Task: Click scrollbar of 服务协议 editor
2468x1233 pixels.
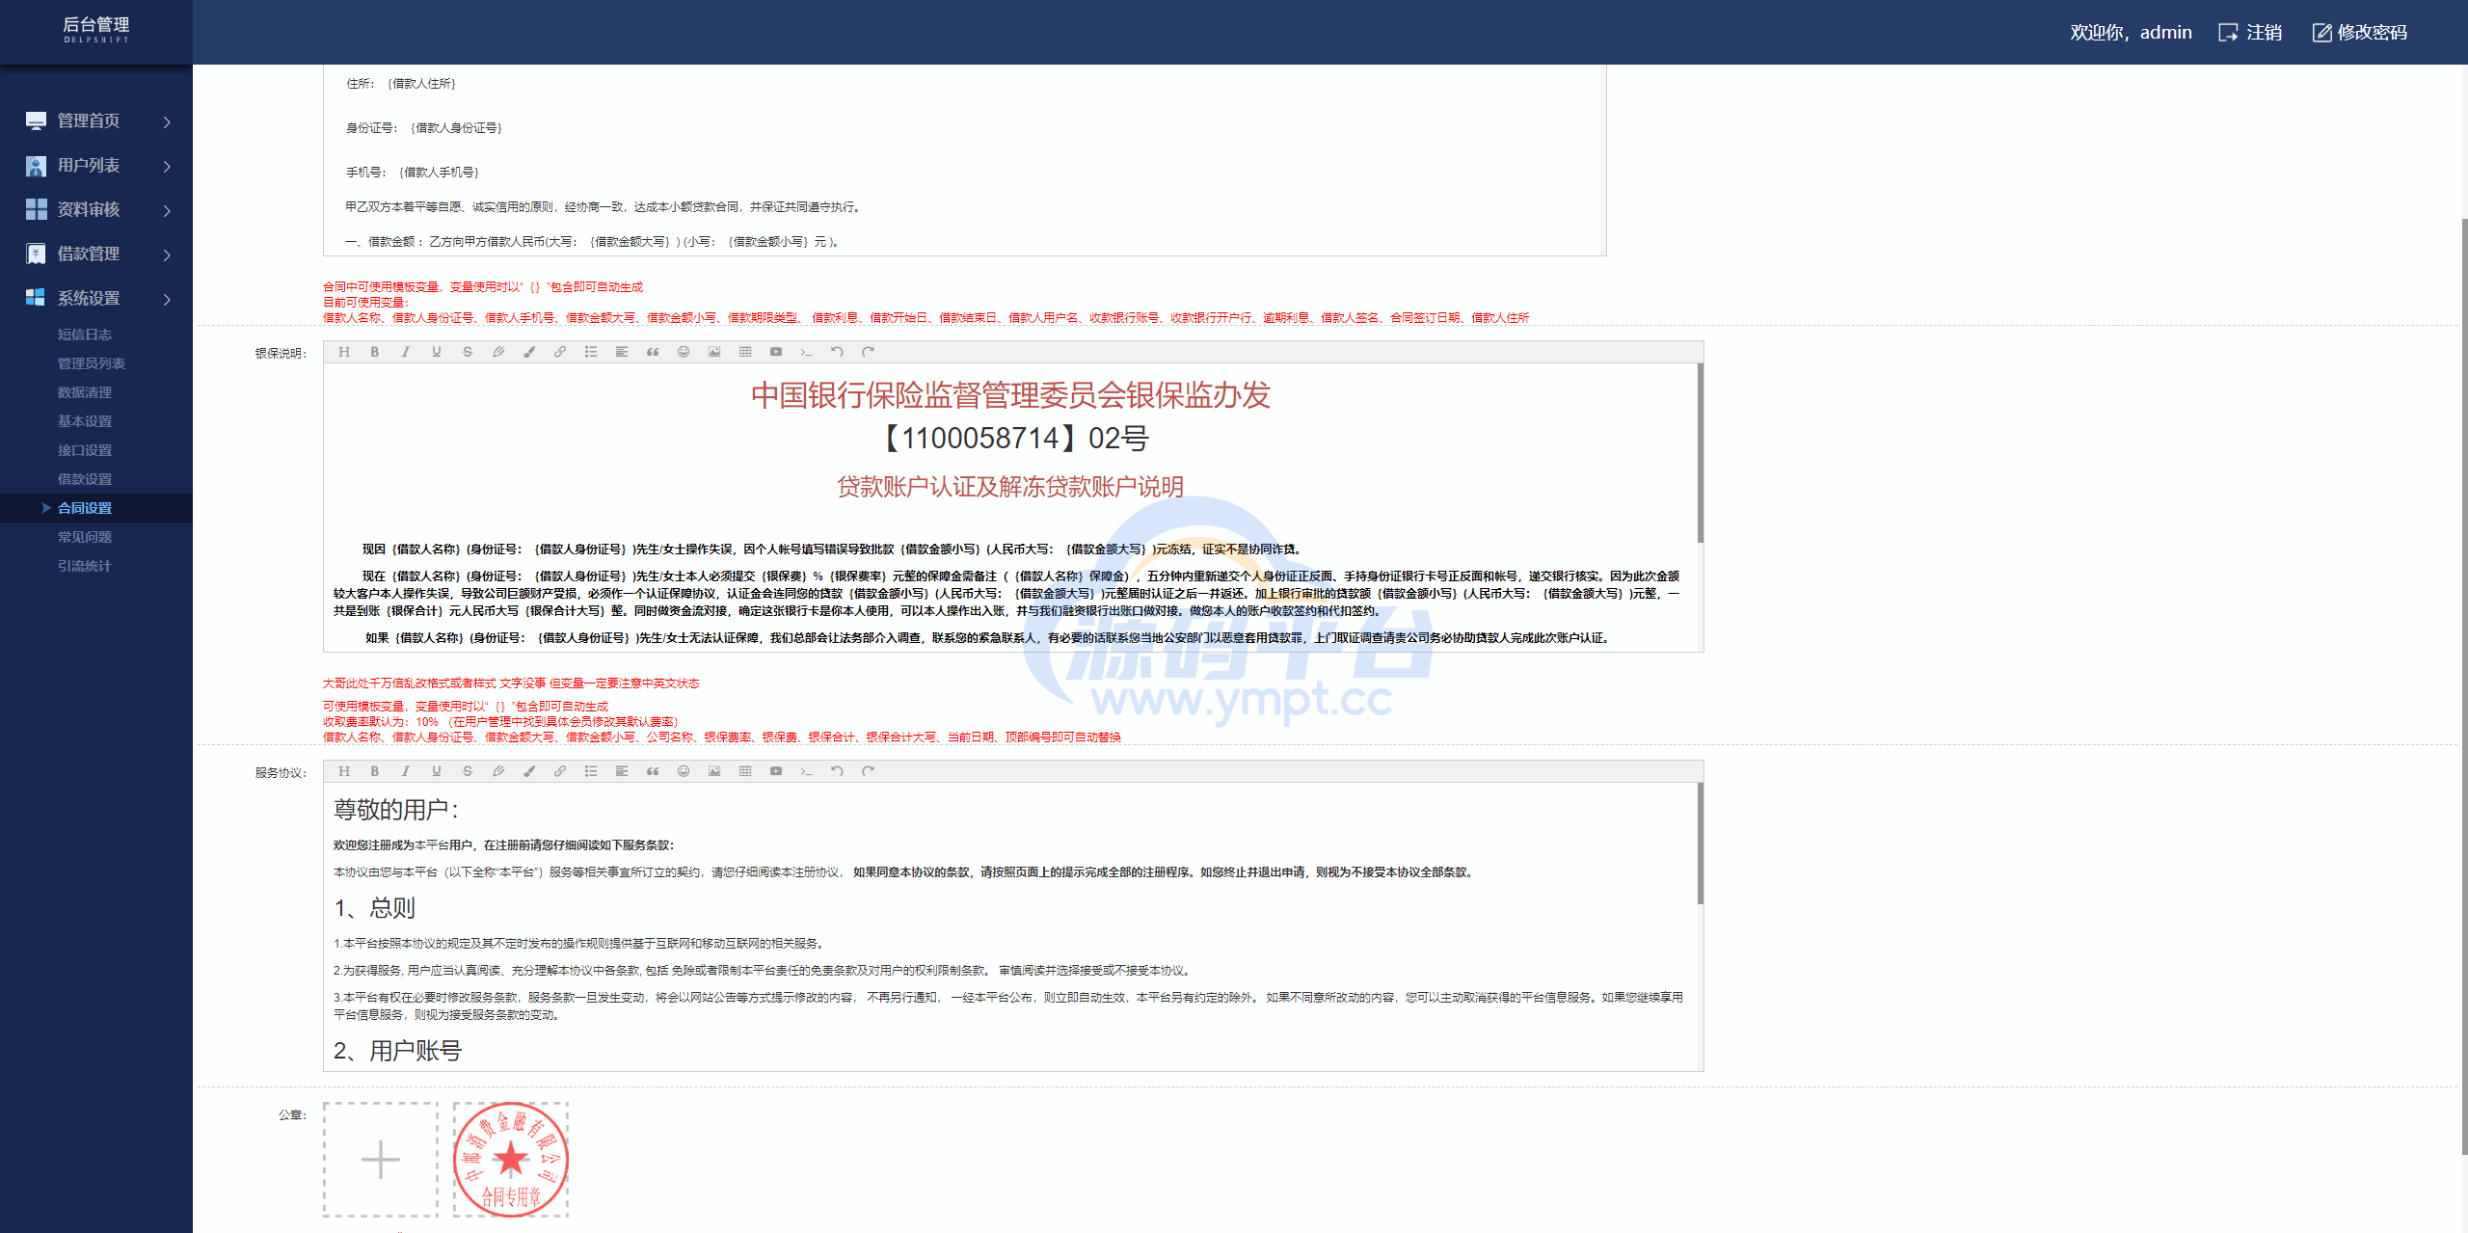Action: pos(1700,844)
